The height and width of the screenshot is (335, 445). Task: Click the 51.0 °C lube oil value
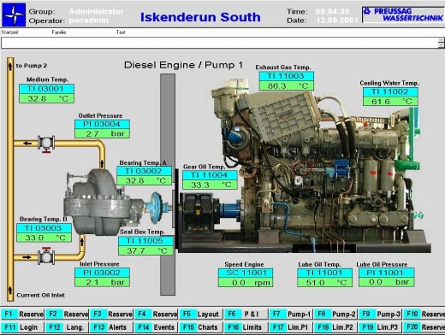point(324,283)
